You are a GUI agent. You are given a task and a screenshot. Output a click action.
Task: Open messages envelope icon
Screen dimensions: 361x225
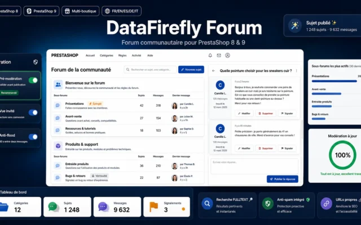point(219,55)
